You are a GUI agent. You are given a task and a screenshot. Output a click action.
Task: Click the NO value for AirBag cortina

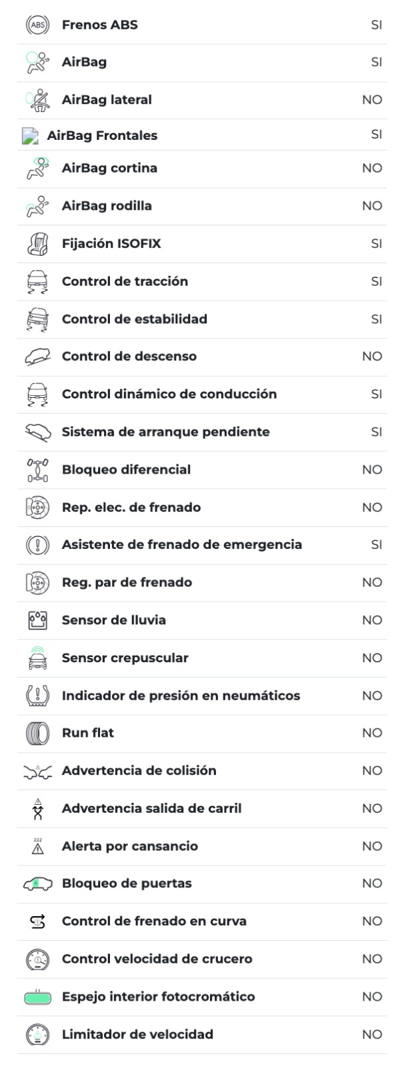[372, 168]
